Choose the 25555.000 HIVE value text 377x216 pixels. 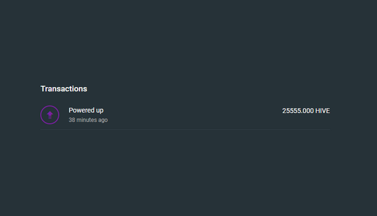pos(306,111)
